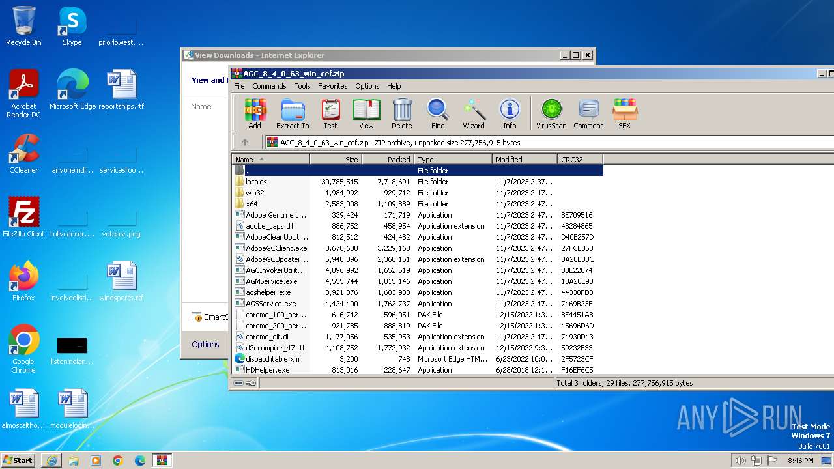Click Options link in View Downloads
This screenshot has height=469, width=834.
[205, 345]
